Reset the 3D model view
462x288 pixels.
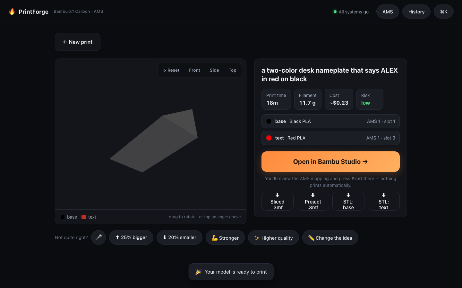171,70
